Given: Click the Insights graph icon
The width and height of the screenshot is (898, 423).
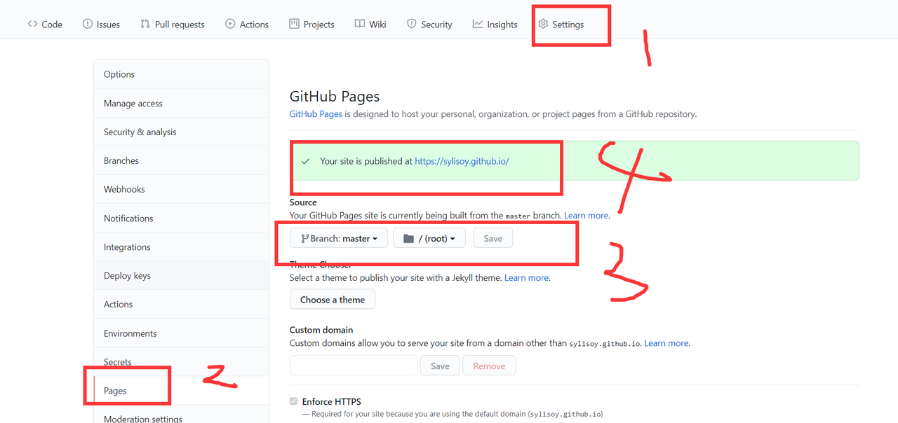Looking at the screenshot, I should tap(478, 24).
